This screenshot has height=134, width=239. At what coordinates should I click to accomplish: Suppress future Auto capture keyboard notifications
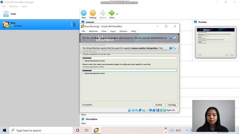(174, 38)
